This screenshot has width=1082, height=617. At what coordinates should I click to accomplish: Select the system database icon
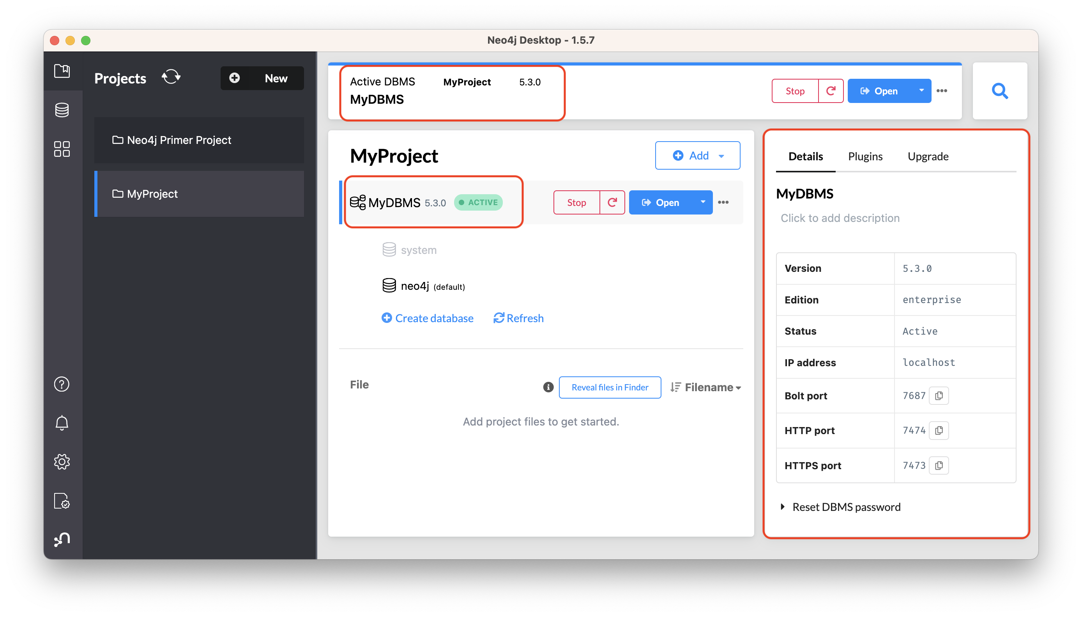coord(389,250)
